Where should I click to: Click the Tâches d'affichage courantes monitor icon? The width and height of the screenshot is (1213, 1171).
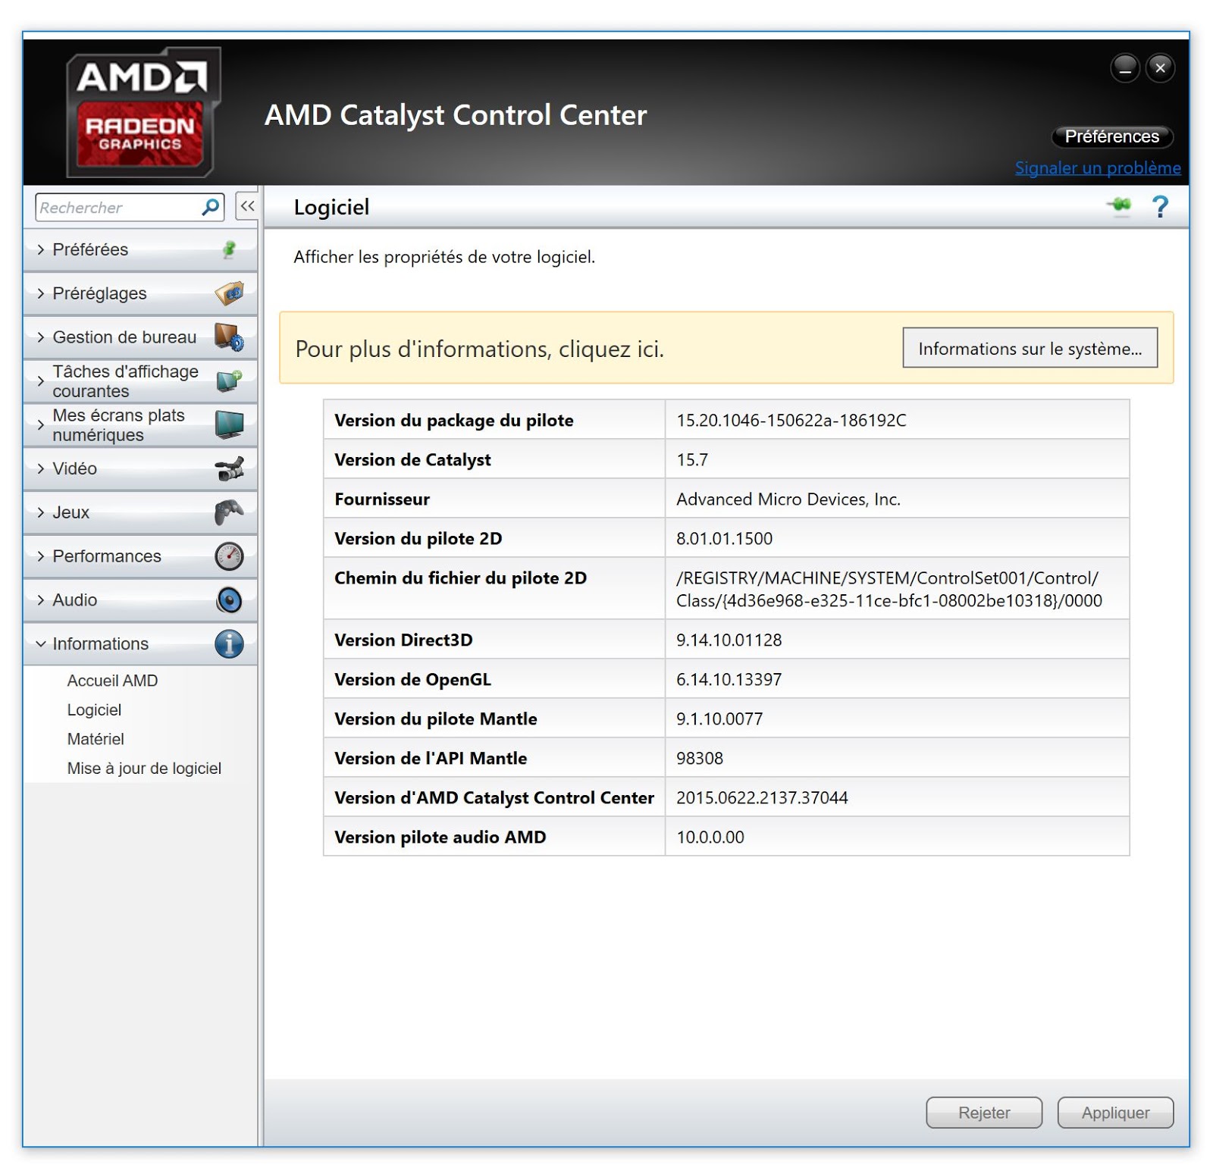[229, 380]
